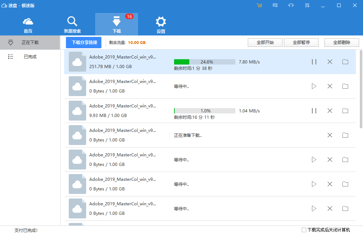Open folder for the fifth row download

[345, 160]
